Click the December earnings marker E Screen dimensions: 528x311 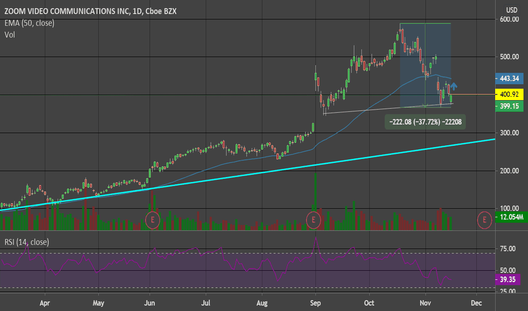click(x=484, y=220)
